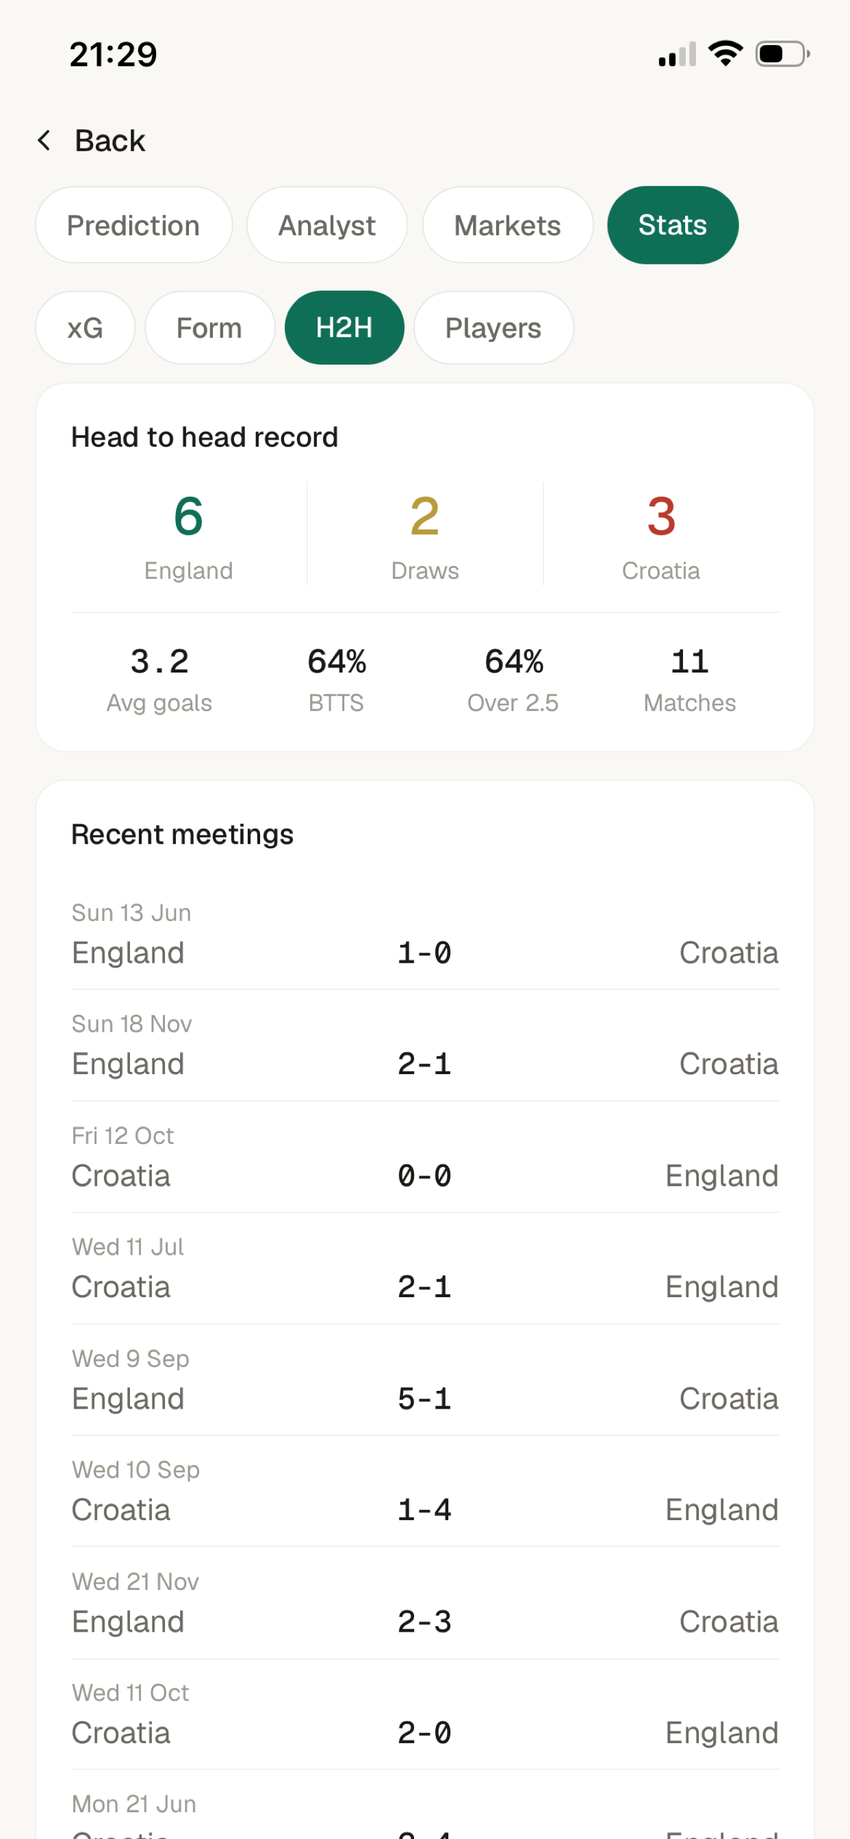Switch to the Form sub-tab
Viewport: 850px width, 1839px height.
209,328
